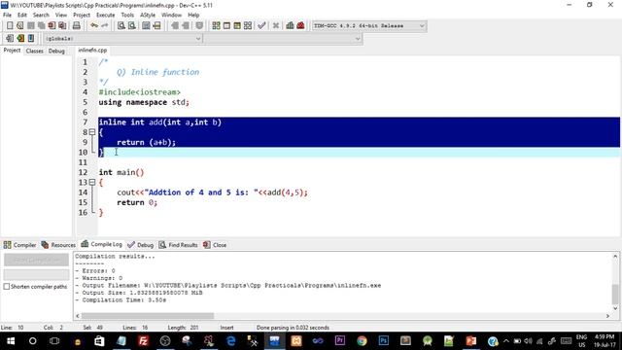This screenshot has height=350, width=622.
Task: Close the current file using toolbar icon
Action: 52,26
